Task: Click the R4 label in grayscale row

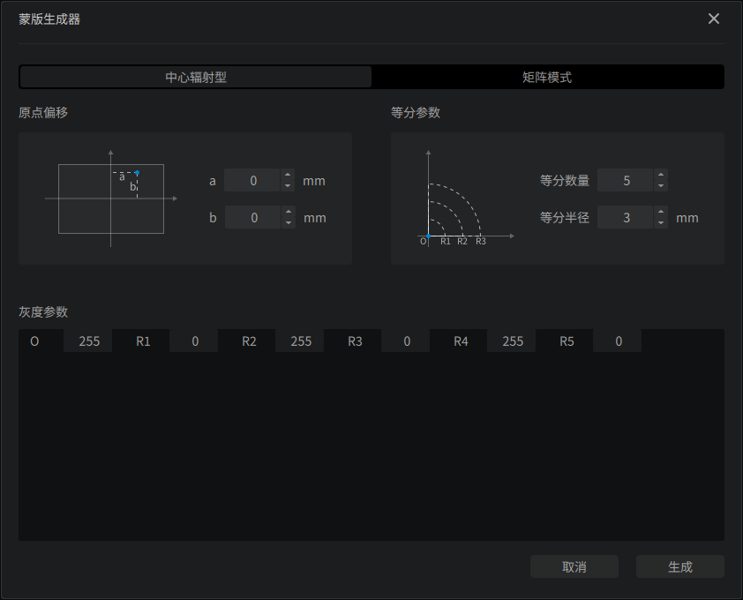Action: pyautogui.click(x=461, y=341)
